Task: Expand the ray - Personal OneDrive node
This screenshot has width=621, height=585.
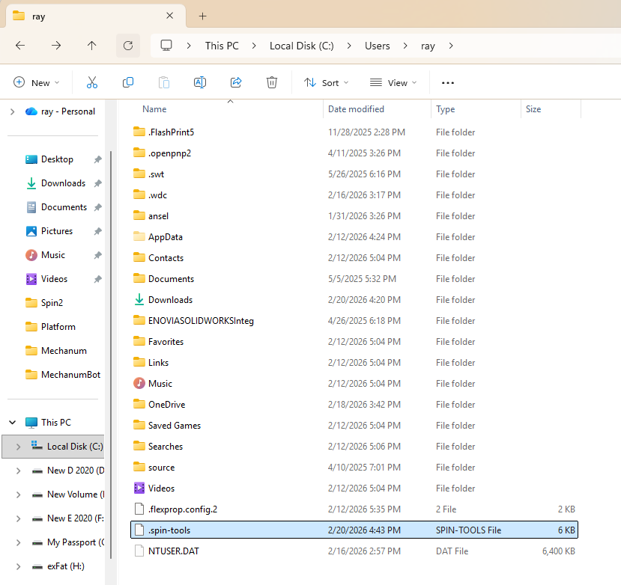Action: pos(12,111)
